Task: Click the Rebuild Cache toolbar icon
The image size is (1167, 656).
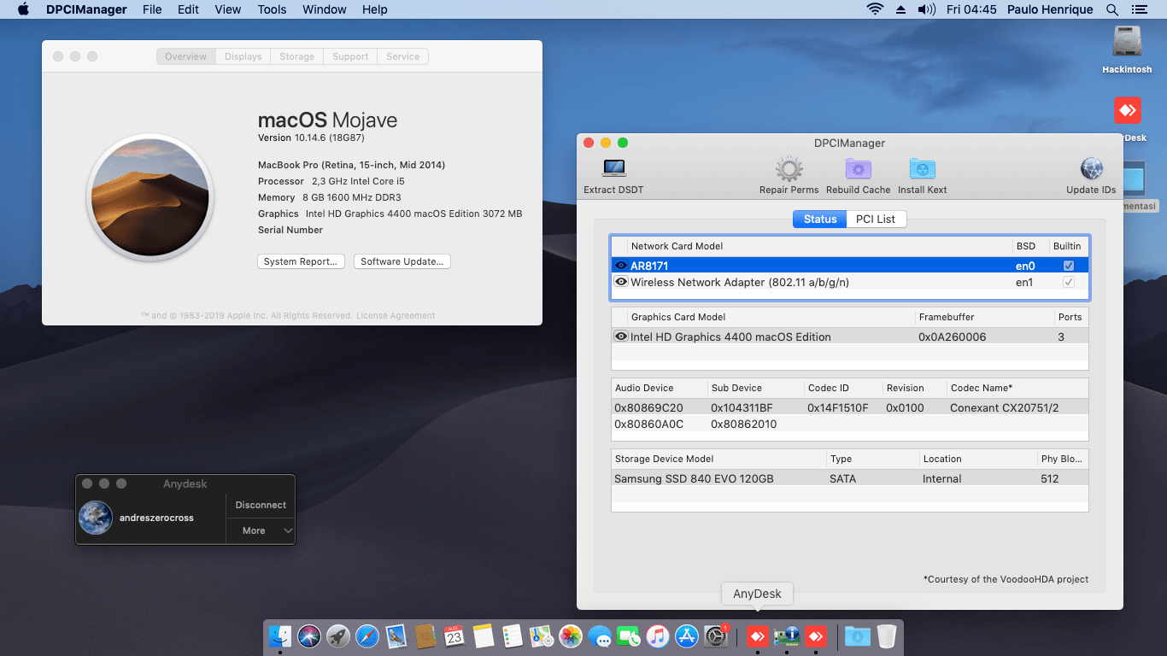Action: (x=858, y=168)
